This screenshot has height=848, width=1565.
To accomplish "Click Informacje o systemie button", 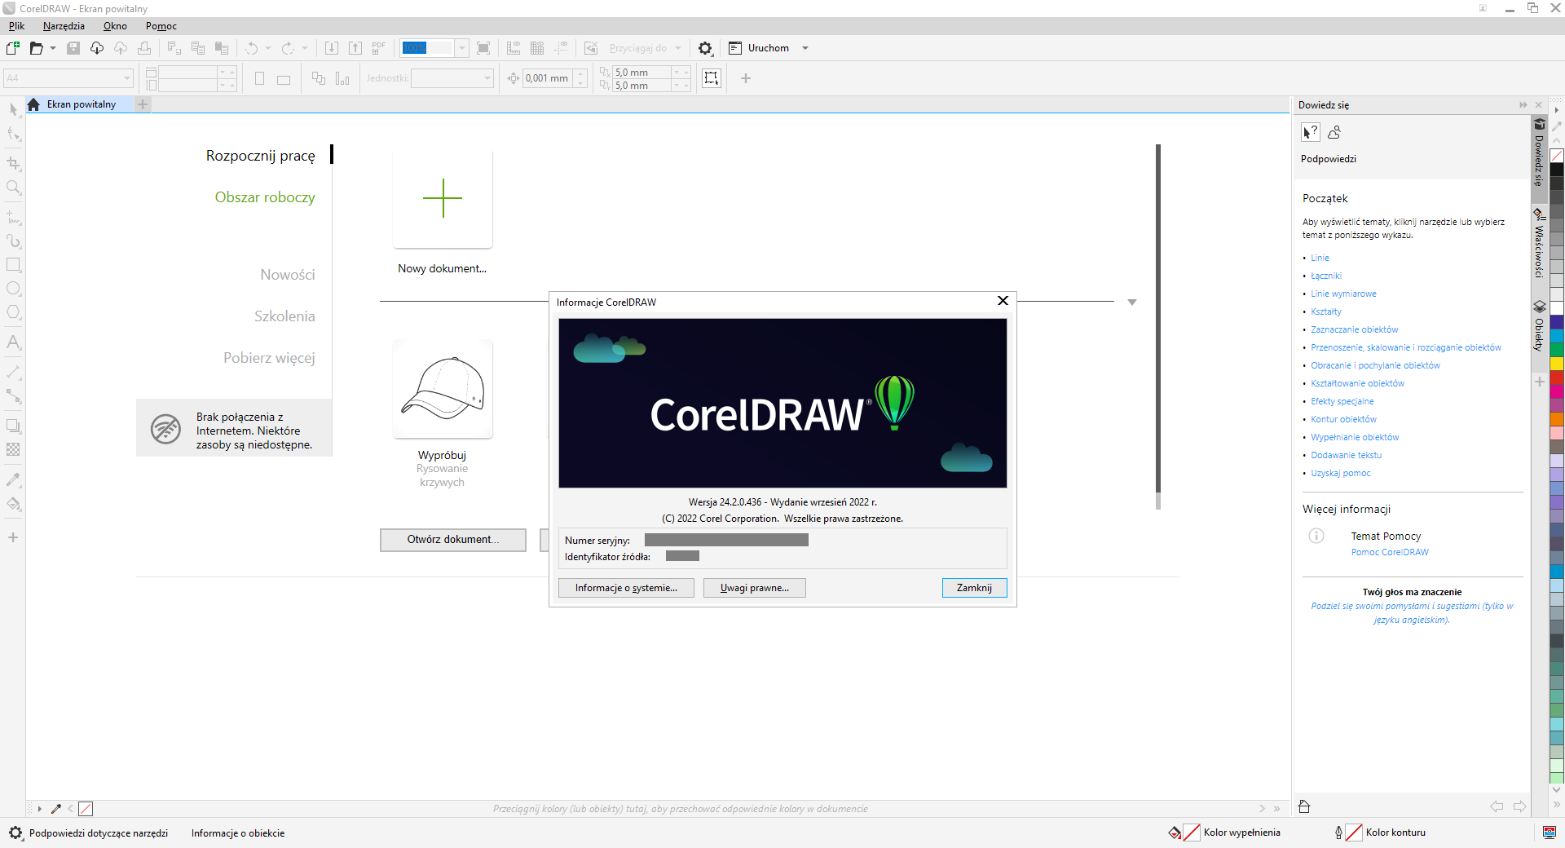I will (626, 588).
